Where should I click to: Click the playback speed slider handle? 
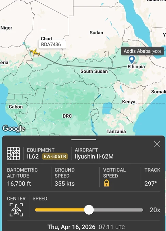point(89,210)
